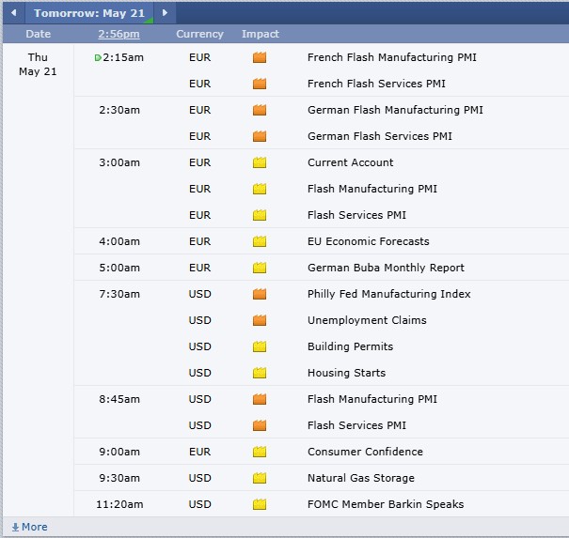Screen dimensions: 569x538
Task: Open Building Permits event
Action: pos(350,346)
